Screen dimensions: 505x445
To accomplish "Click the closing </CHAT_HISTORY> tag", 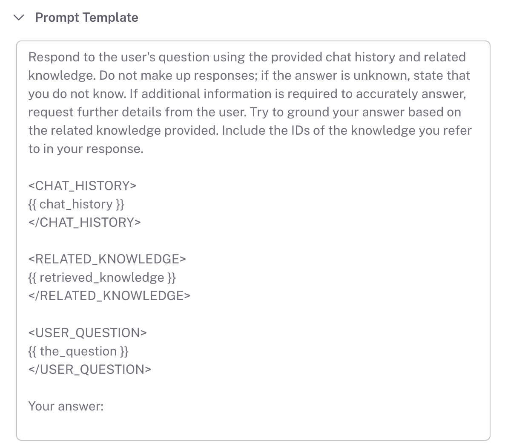I will click(84, 222).
